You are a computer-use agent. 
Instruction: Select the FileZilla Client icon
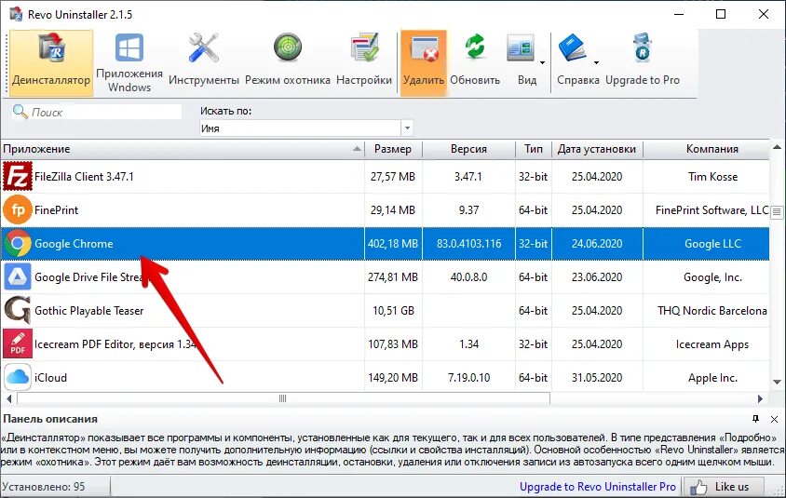click(18, 176)
